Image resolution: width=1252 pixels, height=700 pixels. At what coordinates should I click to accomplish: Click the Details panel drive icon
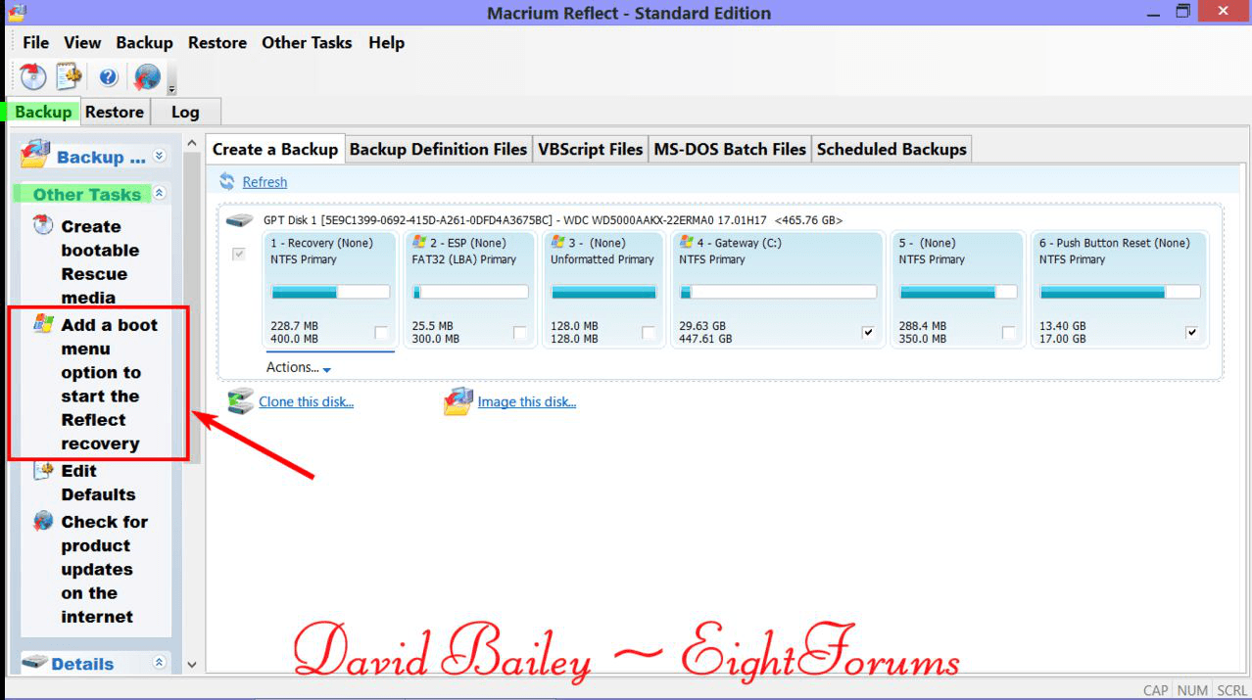click(35, 663)
